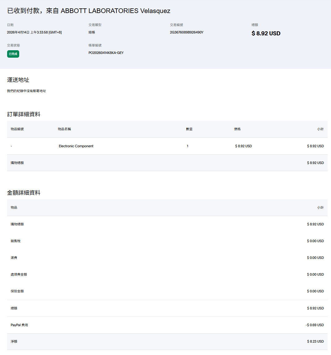Click invoice number PO20260414K8KA-GEY
Viewport: 331px width, 355px height.
click(106, 53)
